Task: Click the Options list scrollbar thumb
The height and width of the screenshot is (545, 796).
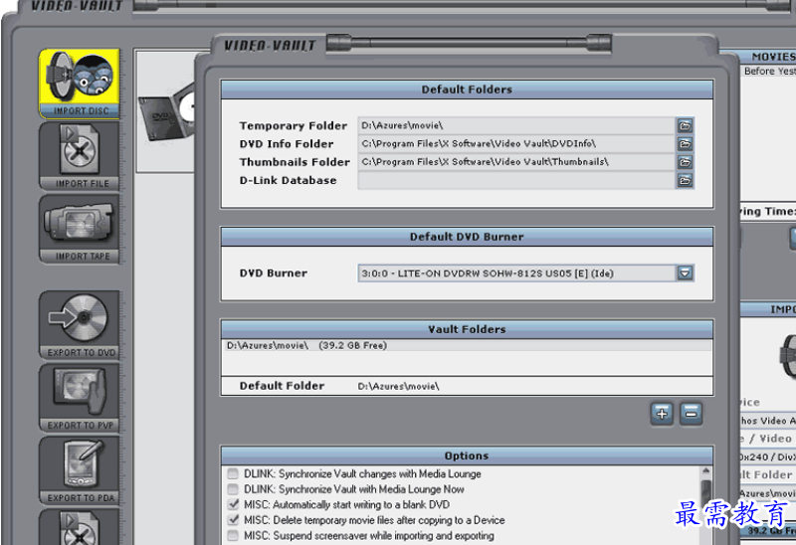Action: tap(705, 492)
